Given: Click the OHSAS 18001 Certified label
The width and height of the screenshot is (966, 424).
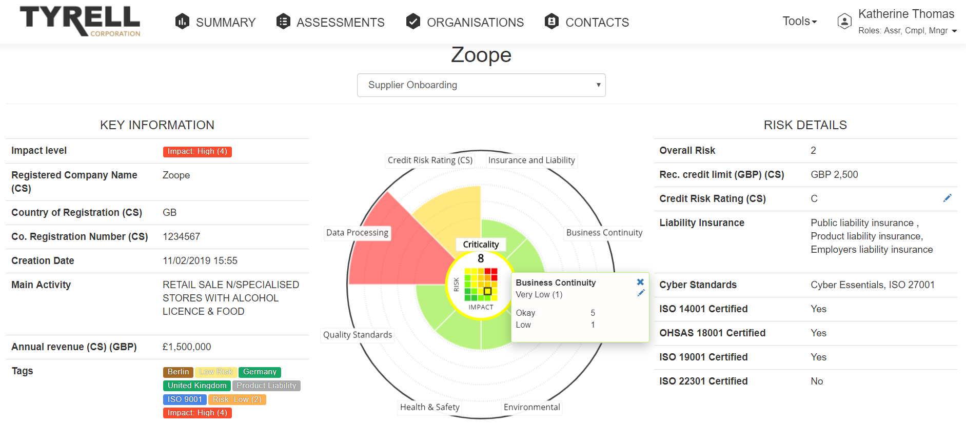Looking at the screenshot, I should tap(712, 333).
